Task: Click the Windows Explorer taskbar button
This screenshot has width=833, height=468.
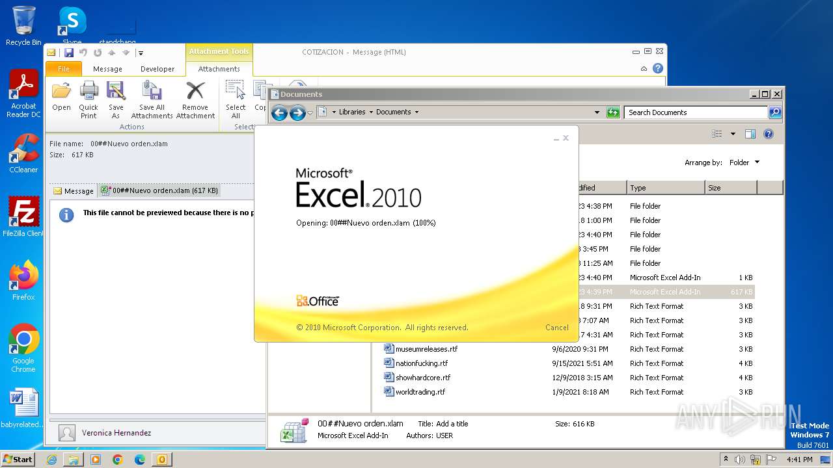Action: click(74, 460)
